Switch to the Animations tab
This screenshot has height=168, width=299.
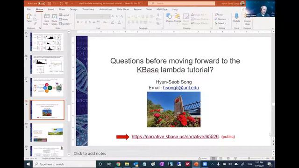[x=106, y=9]
